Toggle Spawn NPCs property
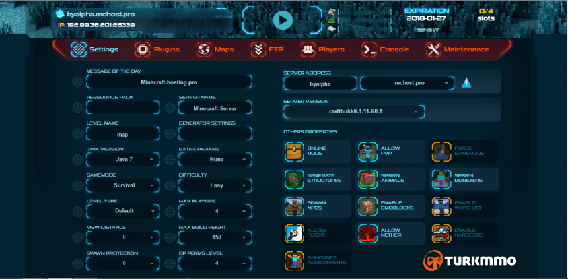The width and height of the screenshot is (568, 279). coord(317,206)
